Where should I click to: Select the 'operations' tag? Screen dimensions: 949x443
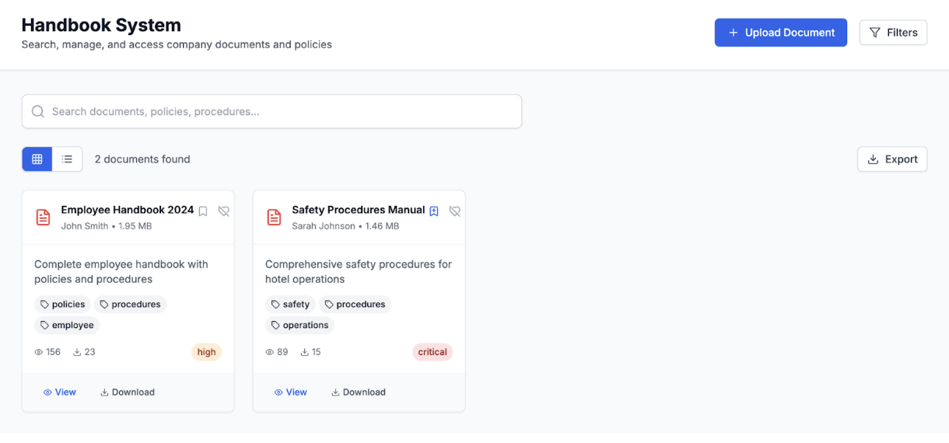click(299, 326)
